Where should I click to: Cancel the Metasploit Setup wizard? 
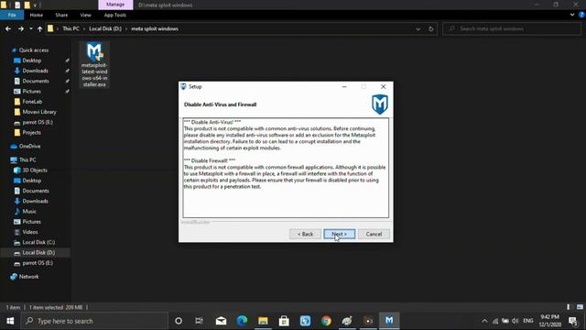tap(374, 234)
